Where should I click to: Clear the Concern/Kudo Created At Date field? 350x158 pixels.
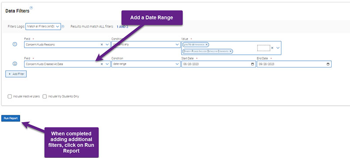click(102, 64)
